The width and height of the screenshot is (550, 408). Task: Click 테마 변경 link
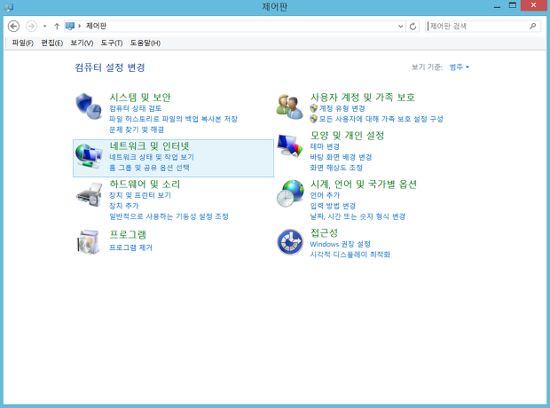(x=325, y=146)
